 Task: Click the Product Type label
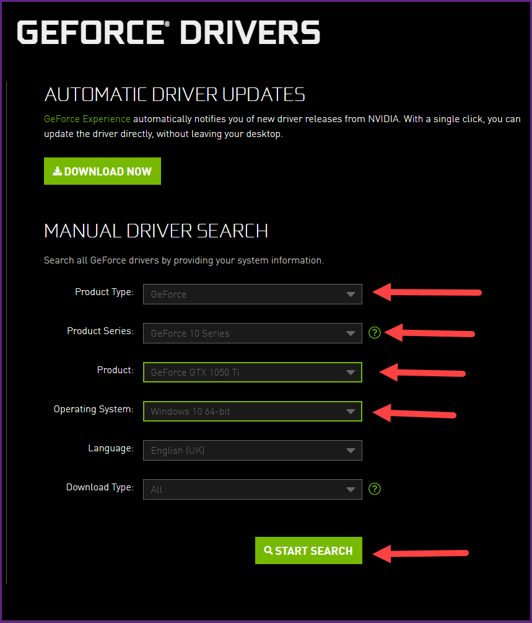click(x=105, y=292)
